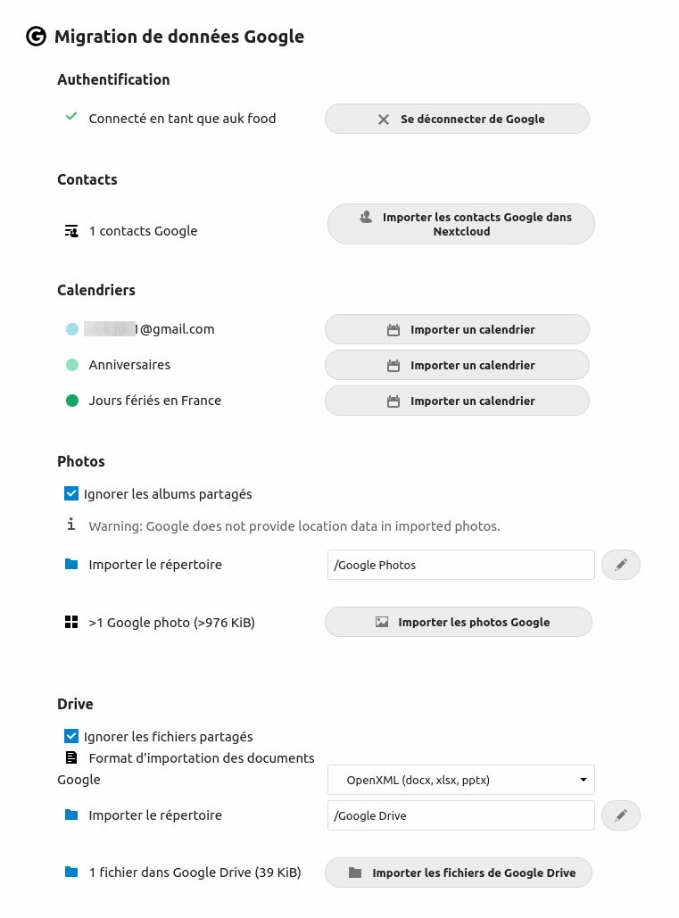The width and height of the screenshot is (679, 918).
Task: Click Importer les photos Google button
Action: [x=459, y=622]
